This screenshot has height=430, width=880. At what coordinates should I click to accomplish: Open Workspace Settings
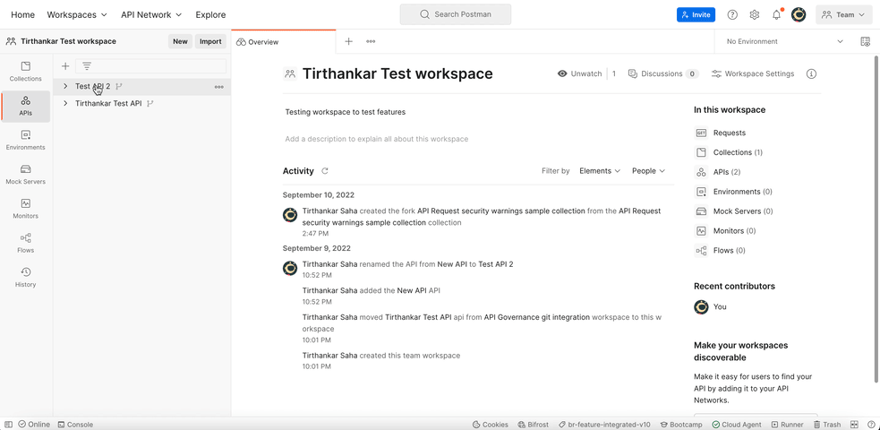pos(753,73)
